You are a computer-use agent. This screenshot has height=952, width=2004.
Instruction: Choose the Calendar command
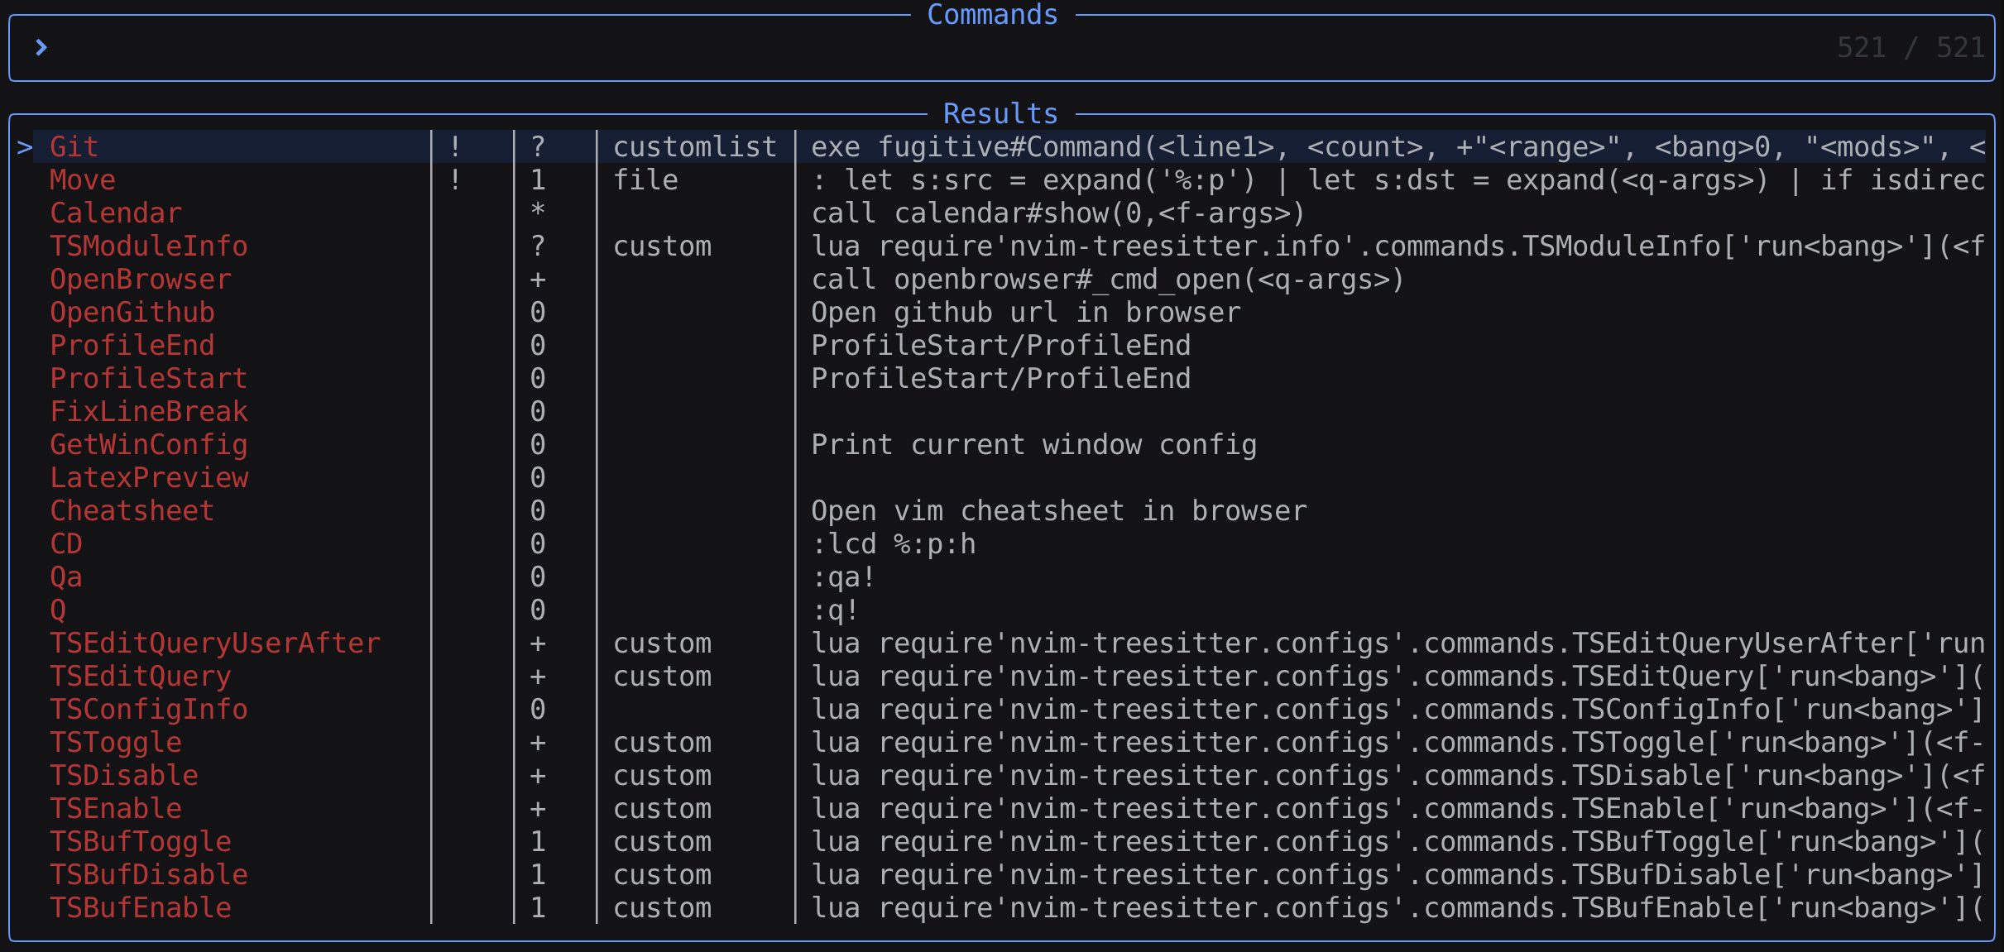pos(116,213)
